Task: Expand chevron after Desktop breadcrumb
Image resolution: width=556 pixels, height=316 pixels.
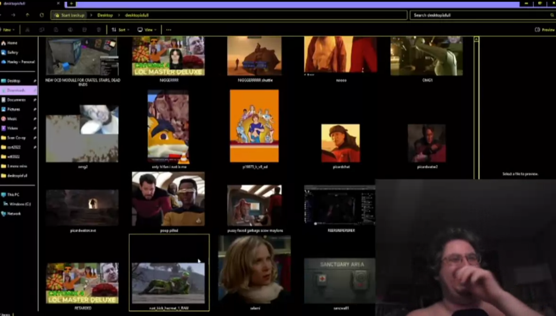Action: 119,15
